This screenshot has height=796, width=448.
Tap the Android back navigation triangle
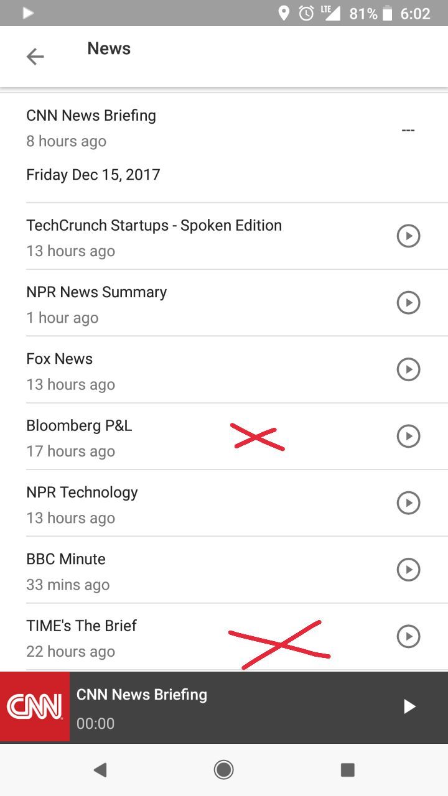click(x=100, y=770)
